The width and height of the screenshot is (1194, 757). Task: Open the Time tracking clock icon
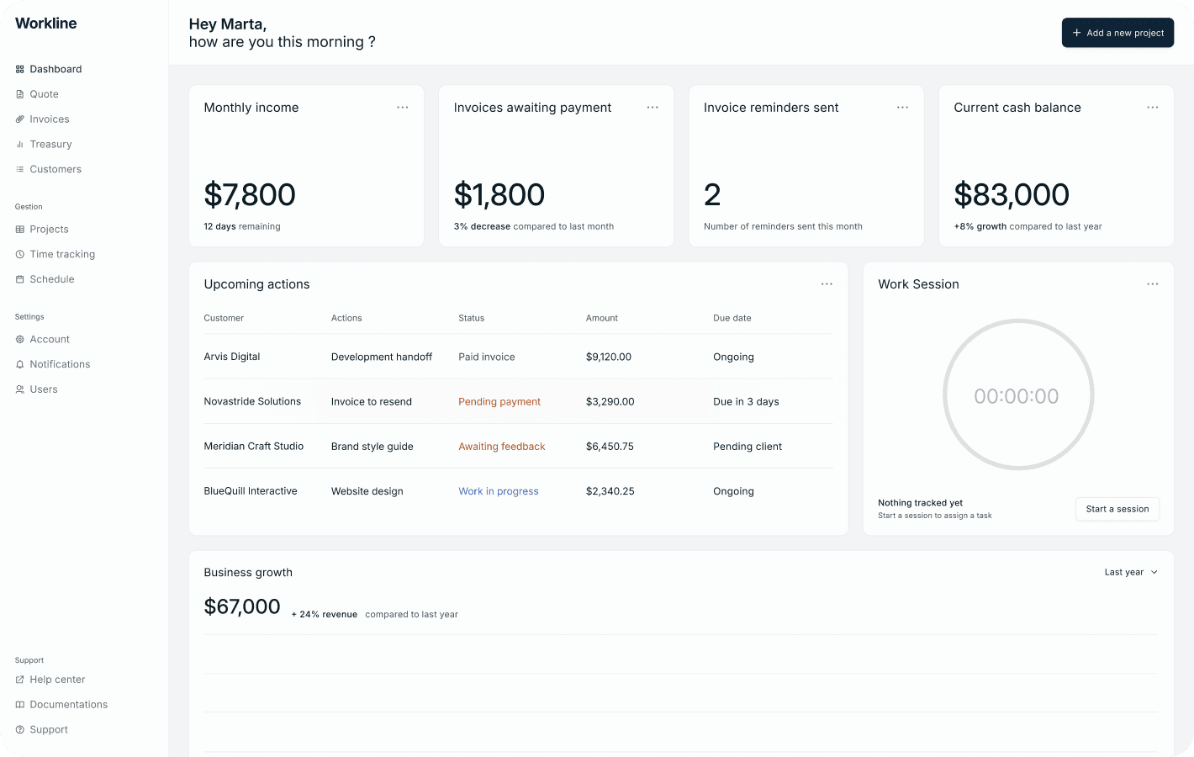coord(19,254)
